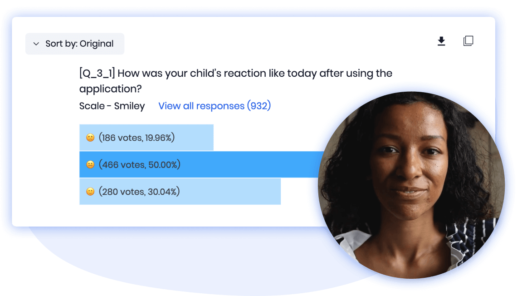Click the Q_3_1 question ID tag
This screenshot has height=296, width=517.
click(x=97, y=73)
